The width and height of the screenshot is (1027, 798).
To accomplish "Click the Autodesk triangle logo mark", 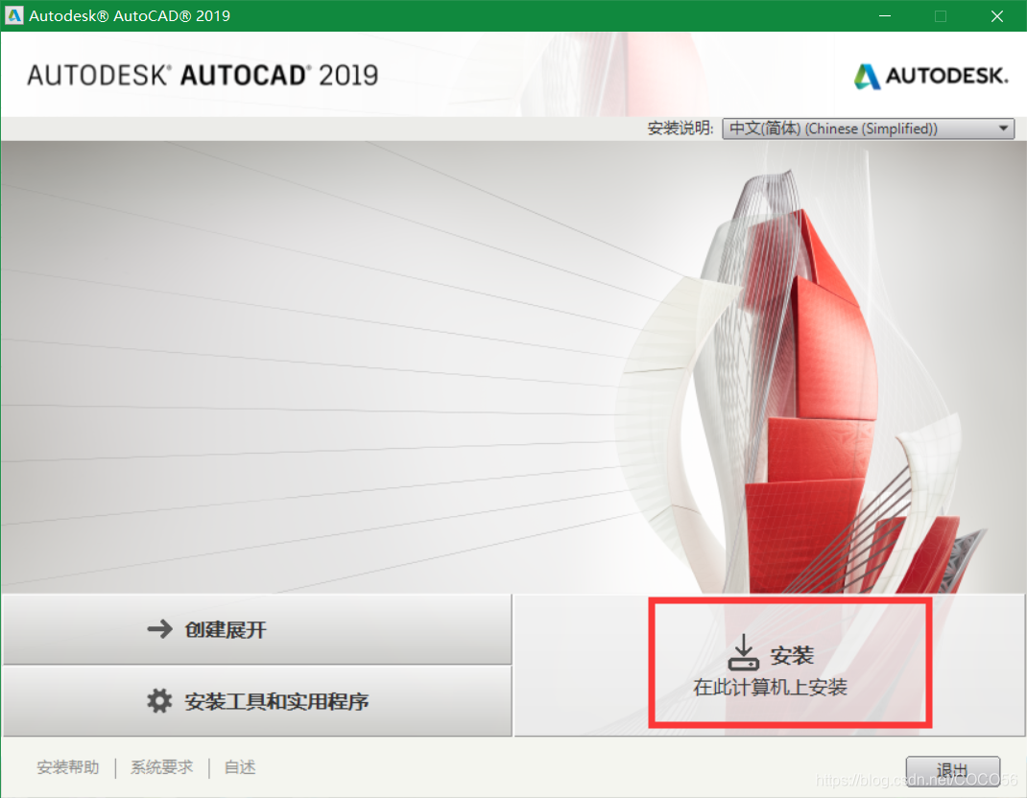I will 870,74.
